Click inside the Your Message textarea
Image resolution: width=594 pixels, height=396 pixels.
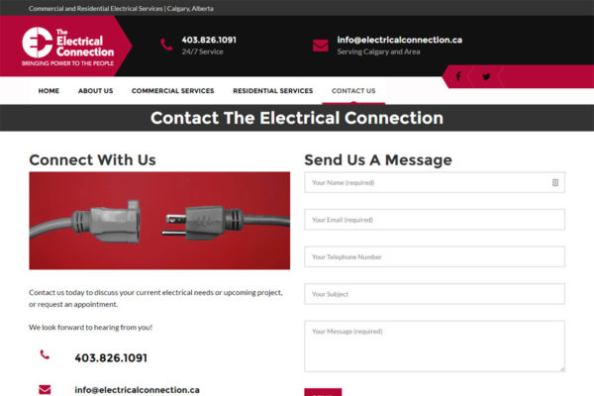pos(435,346)
